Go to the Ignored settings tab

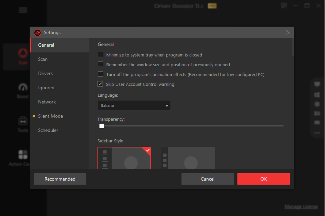pyautogui.click(x=60, y=88)
